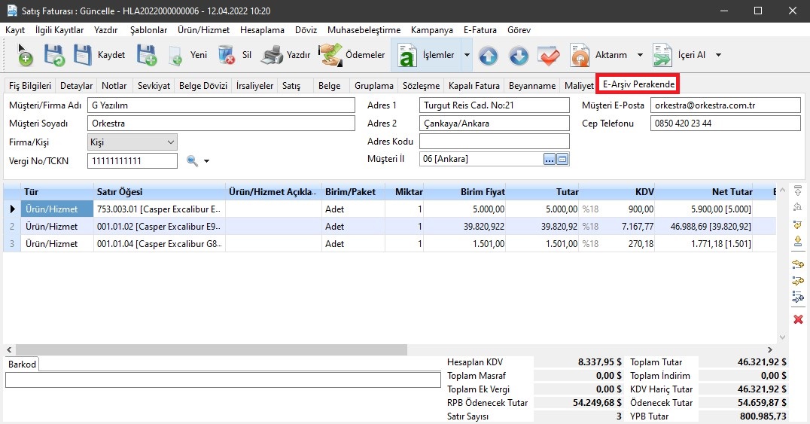Click the Yazdır printer icon
The image size is (810, 424).
coord(272,55)
